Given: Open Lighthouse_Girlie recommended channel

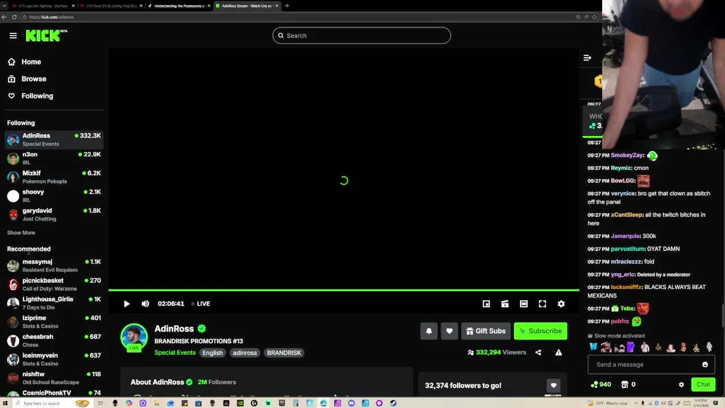Looking at the screenshot, I should [54, 303].
